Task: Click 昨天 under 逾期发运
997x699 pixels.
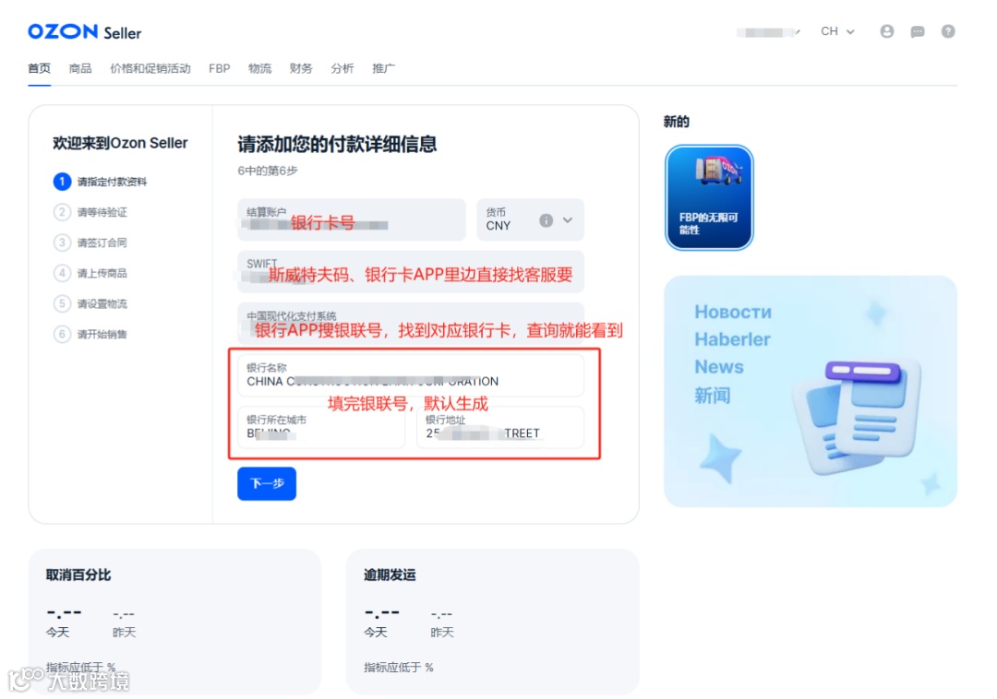Action: [x=442, y=633]
